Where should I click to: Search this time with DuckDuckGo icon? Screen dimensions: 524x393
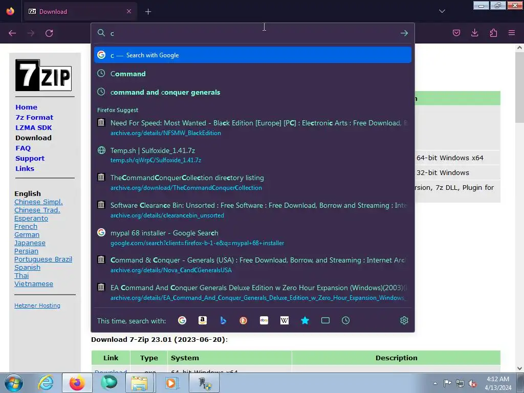pos(243,320)
